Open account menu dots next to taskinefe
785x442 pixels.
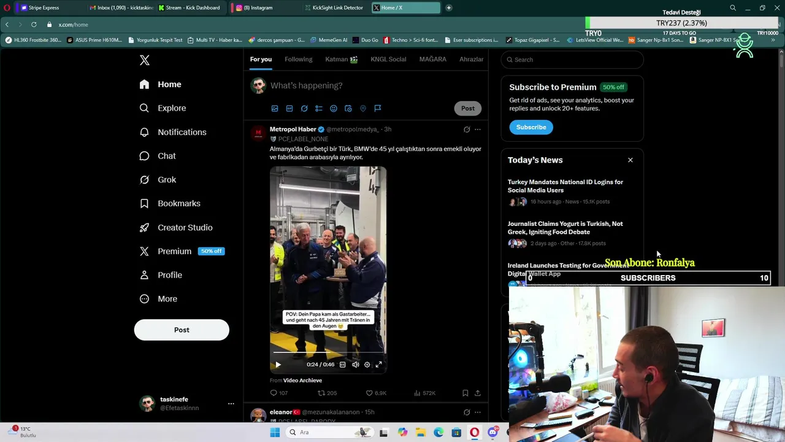[231, 403]
